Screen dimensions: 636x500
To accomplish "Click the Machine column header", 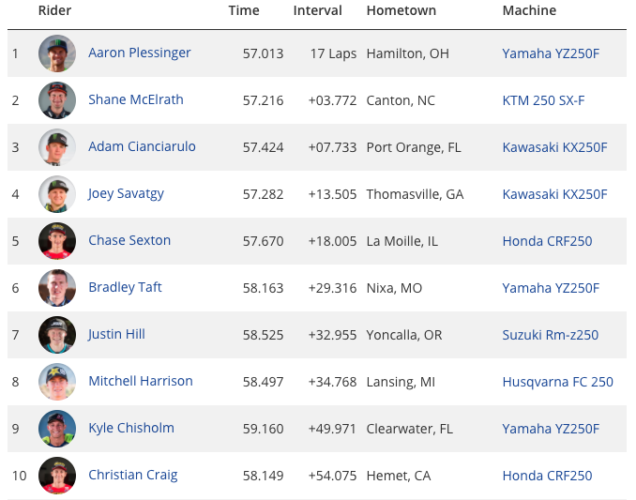I will (x=529, y=10).
